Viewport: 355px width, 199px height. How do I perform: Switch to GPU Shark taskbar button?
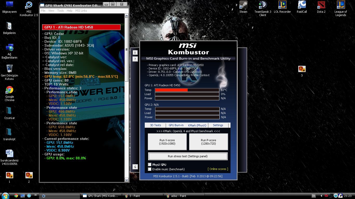pos(101,196)
